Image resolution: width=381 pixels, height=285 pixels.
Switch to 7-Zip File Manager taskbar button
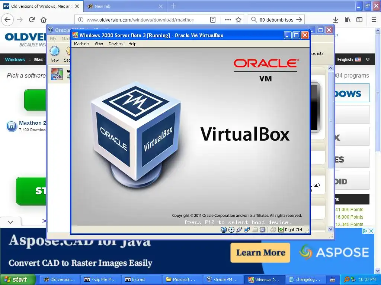(100, 279)
